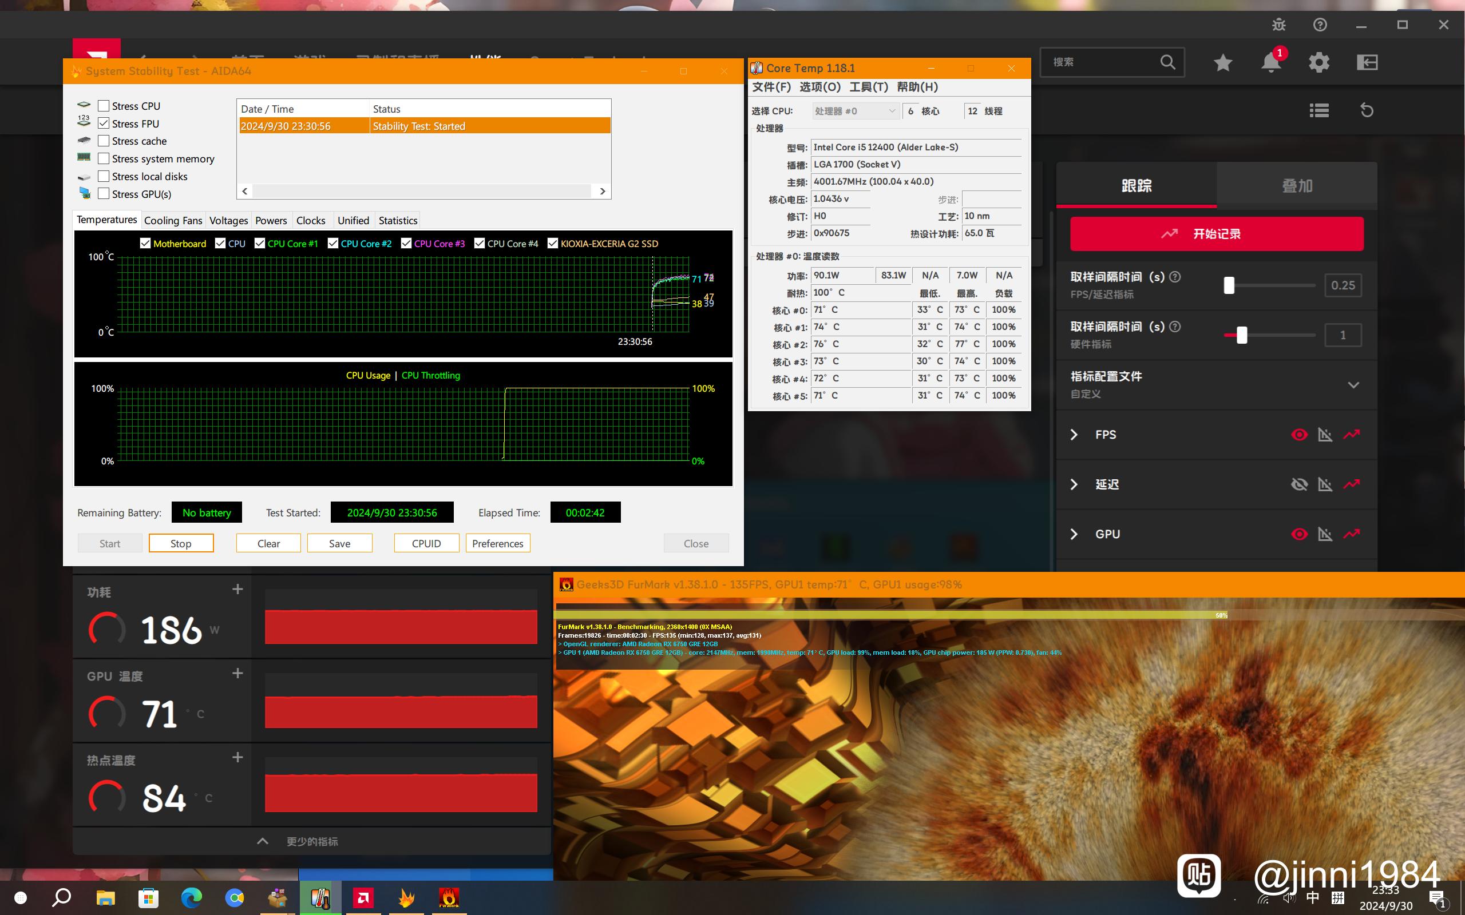The width and height of the screenshot is (1465, 915).
Task: Toggle latency (延迟) visibility eye icon
Action: tap(1299, 484)
